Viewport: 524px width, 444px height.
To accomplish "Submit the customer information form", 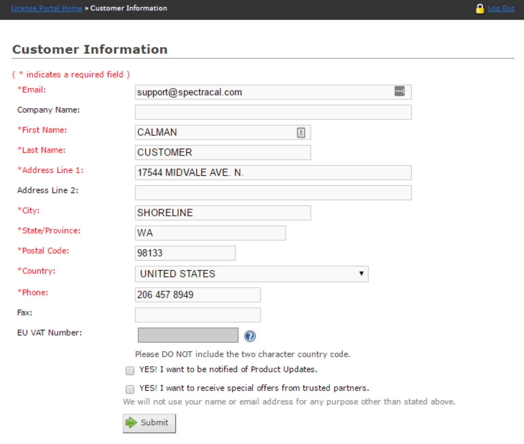I will [149, 423].
